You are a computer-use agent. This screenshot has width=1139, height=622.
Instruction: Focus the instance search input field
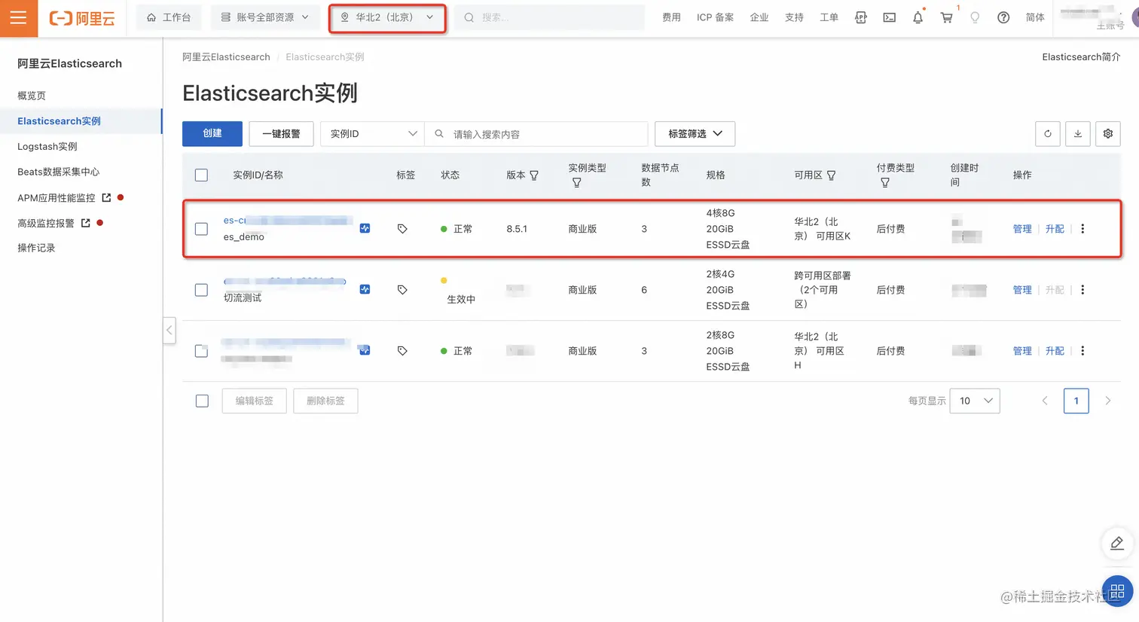[x=536, y=134]
